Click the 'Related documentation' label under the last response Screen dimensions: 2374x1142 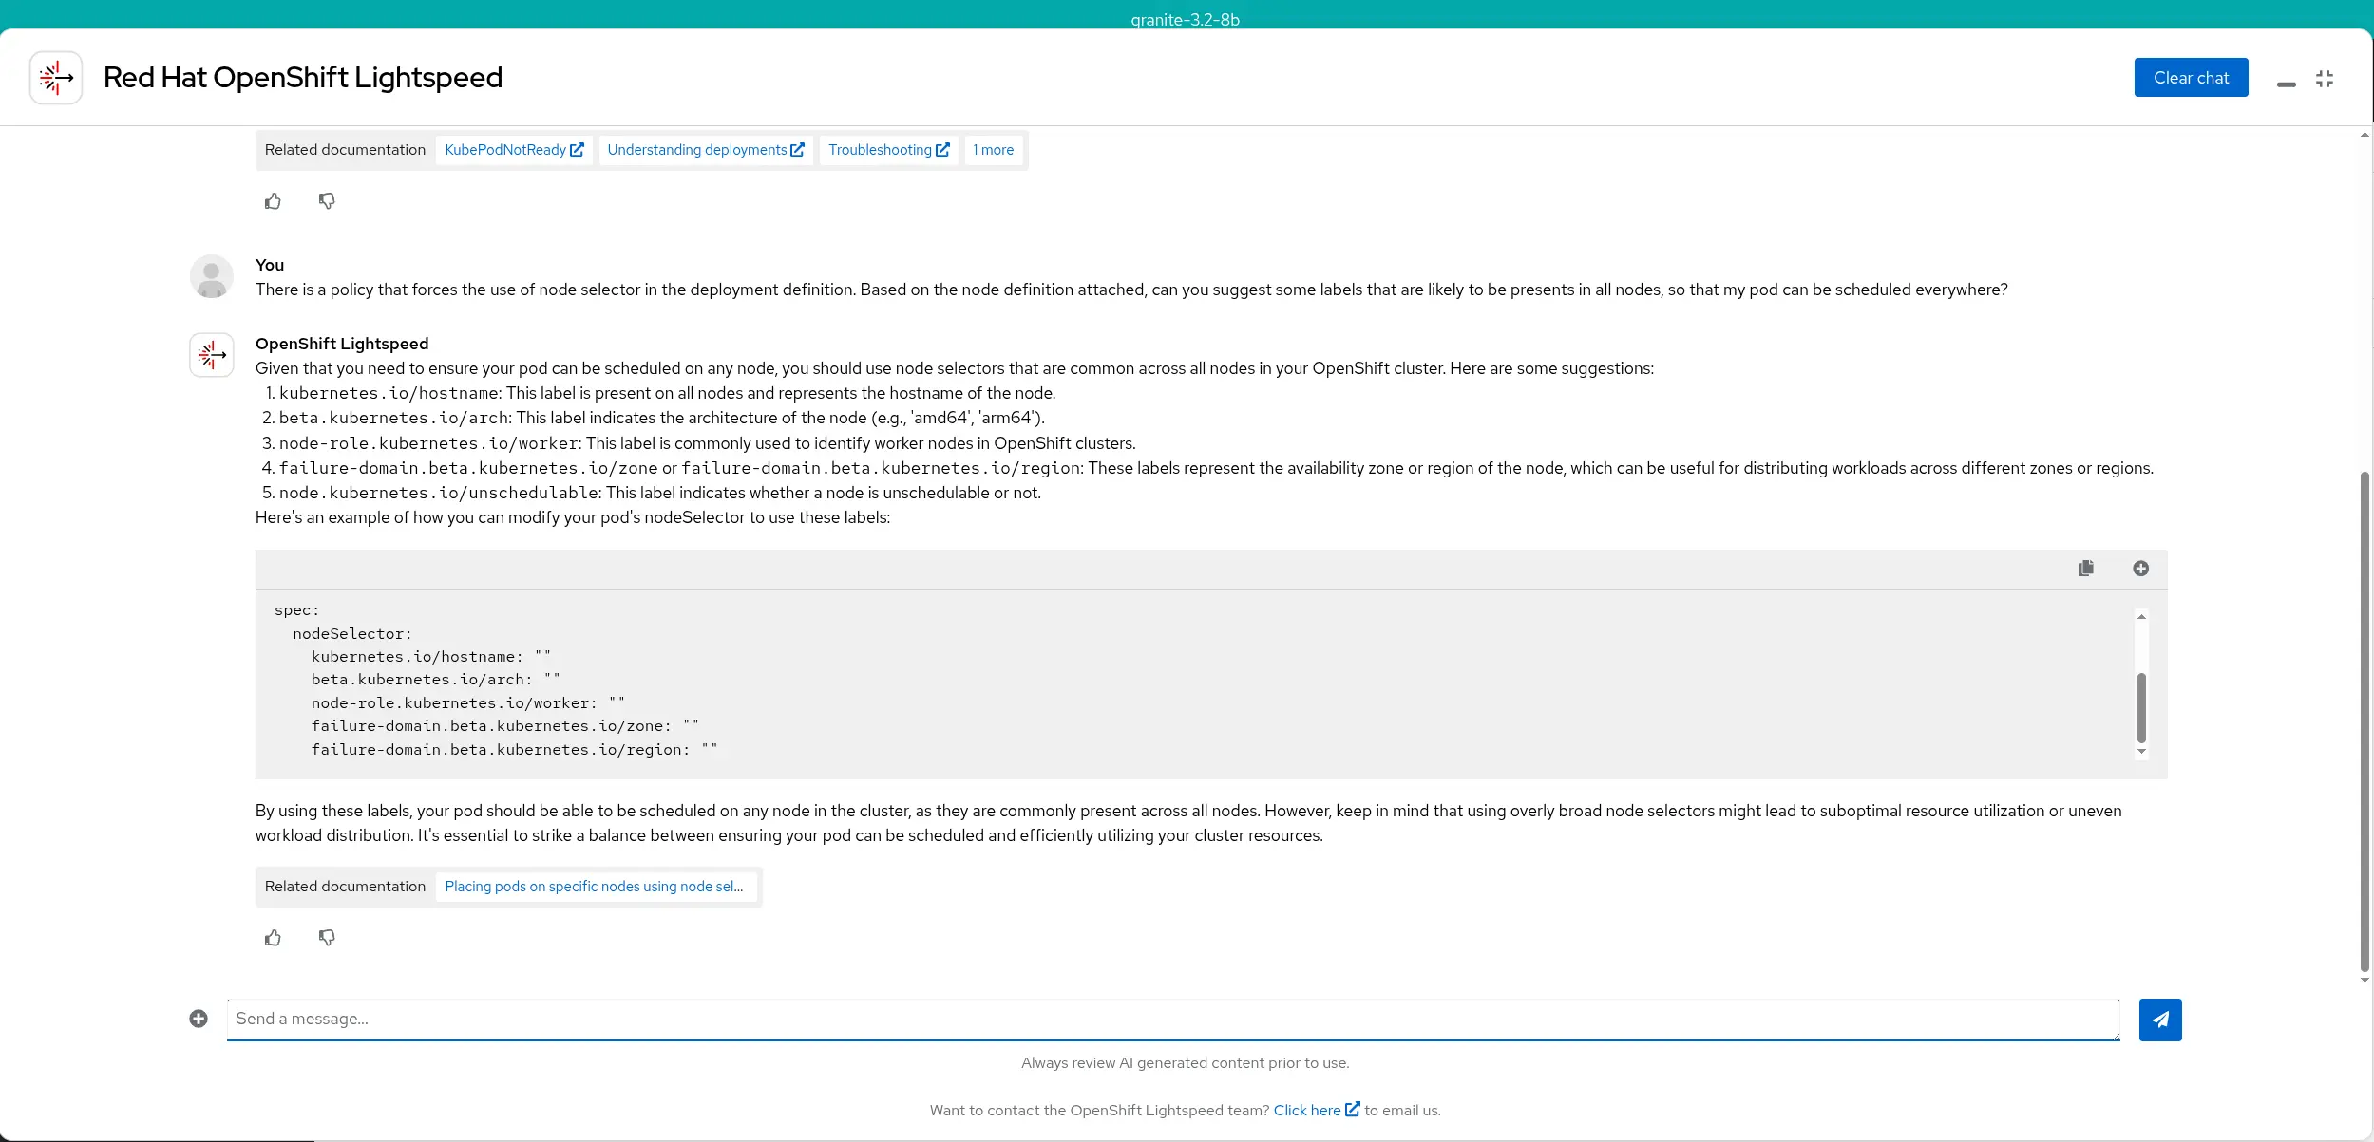pyautogui.click(x=345, y=887)
